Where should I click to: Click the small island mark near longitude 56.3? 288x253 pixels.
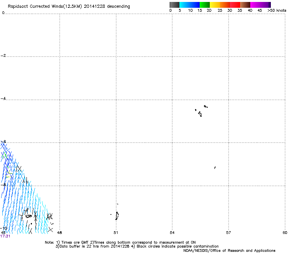(x=215, y=168)
